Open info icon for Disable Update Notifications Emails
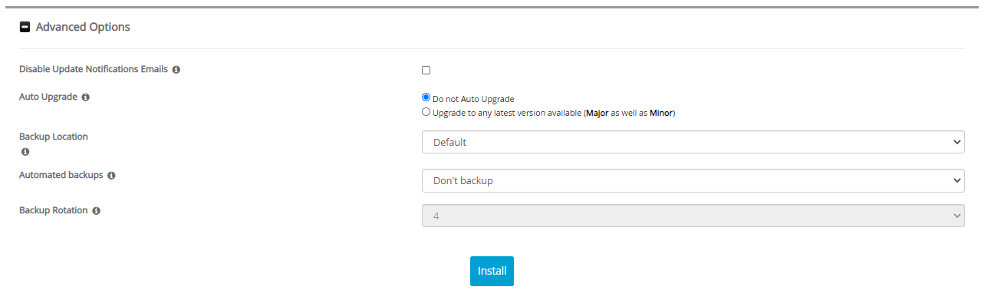Screen dimensions: 991x290 coord(176,70)
